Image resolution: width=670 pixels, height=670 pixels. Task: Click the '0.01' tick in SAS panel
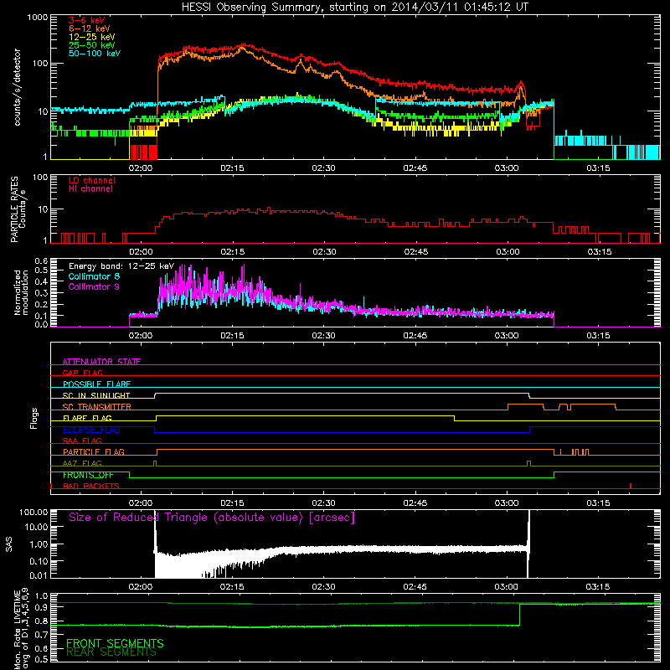39,575
